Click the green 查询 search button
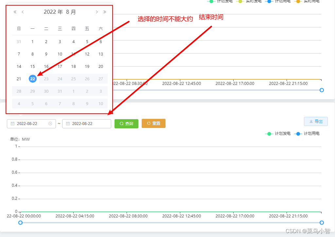Image resolution: width=335 pixels, height=237 pixels. [x=127, y=124]
